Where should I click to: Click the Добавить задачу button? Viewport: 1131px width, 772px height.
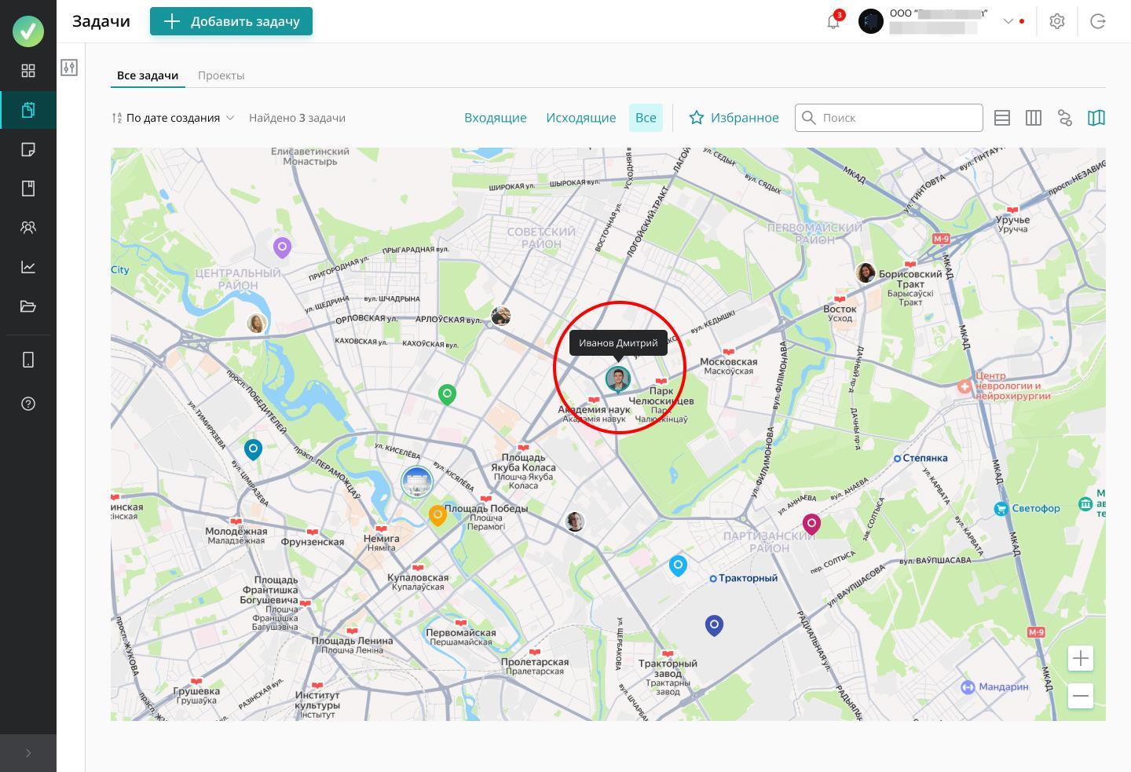click(231, 21)
